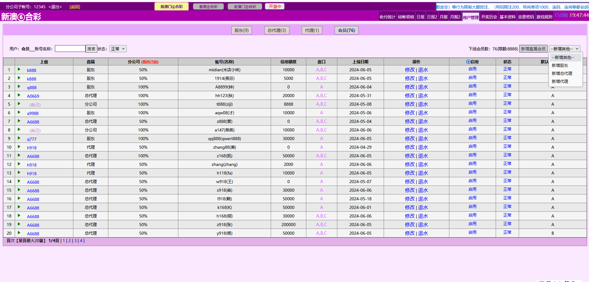The height and width of the screenshot is (282, 589).
Task: Expand row 12 green triangle arrow
Action: (x=19, y=164)
